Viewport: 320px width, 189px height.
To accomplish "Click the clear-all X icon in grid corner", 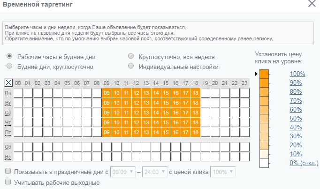I will point(8,83).
